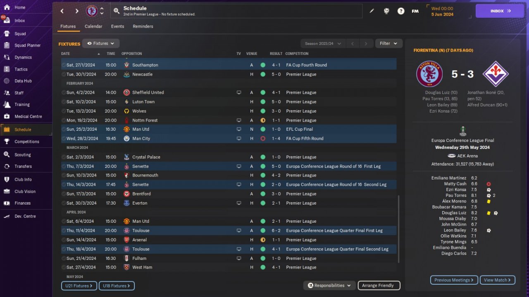Click the Aston Villa badge in the top bar
The image size is (529, 297).
click(92, 11)
